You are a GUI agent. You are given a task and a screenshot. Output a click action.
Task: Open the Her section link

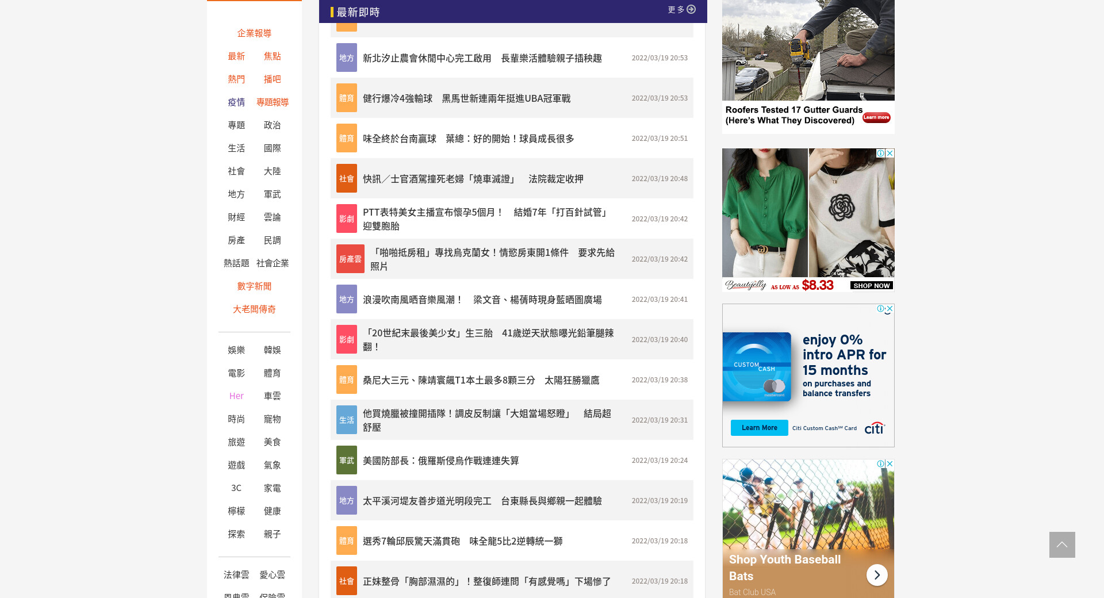[x=236, y=396]
